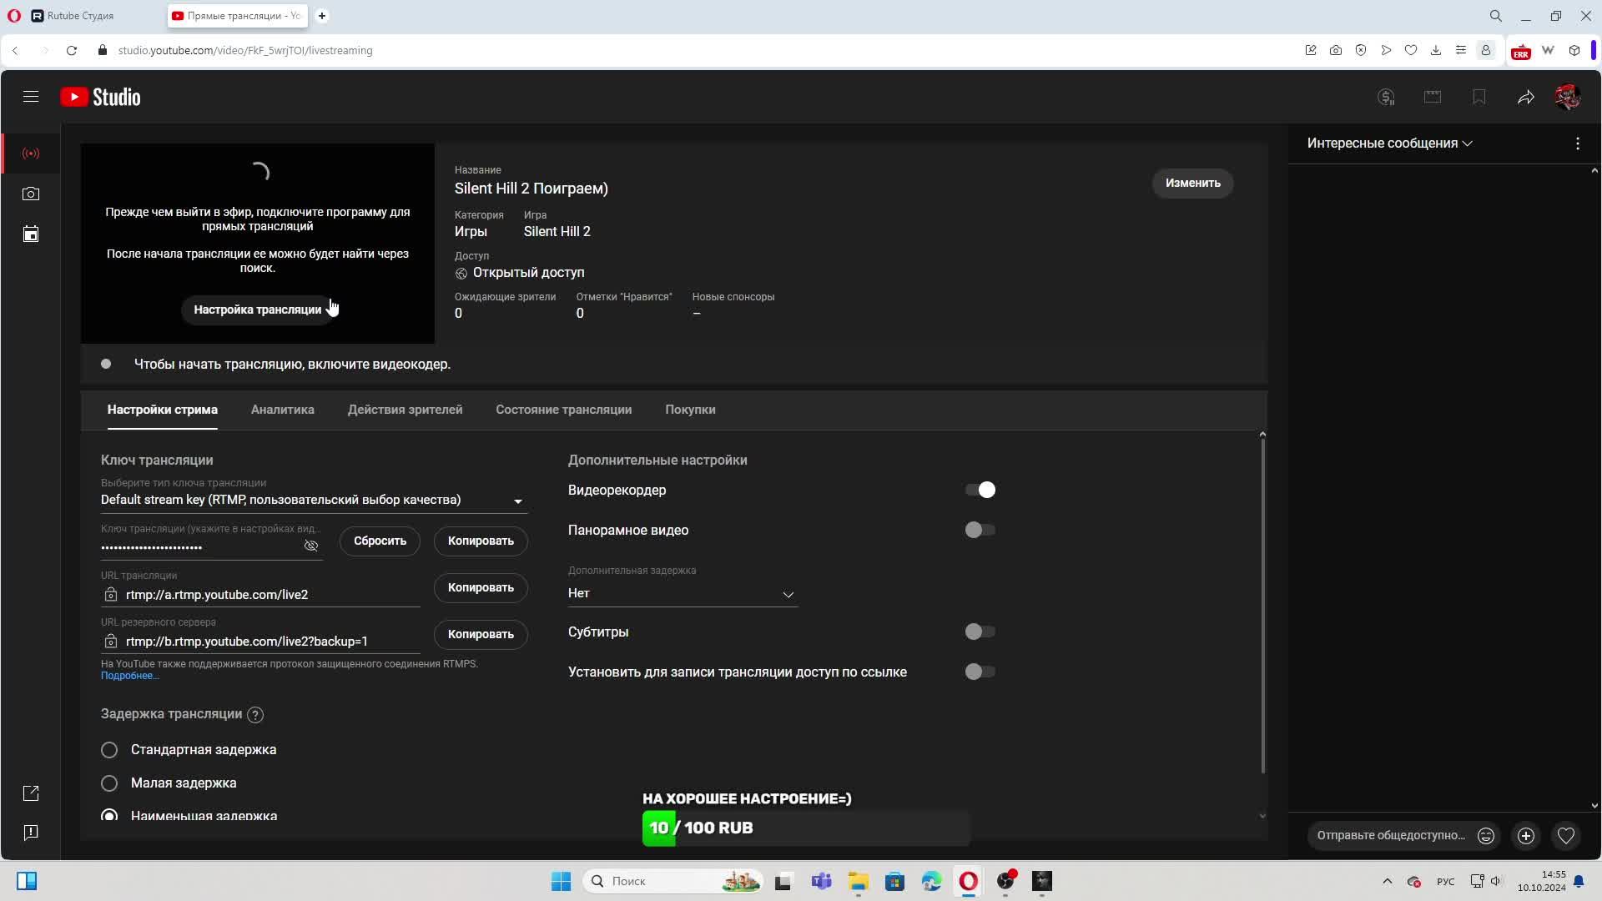Enable the Субтитры toggle
The image size is (1602, 901).
coord(980,632)
